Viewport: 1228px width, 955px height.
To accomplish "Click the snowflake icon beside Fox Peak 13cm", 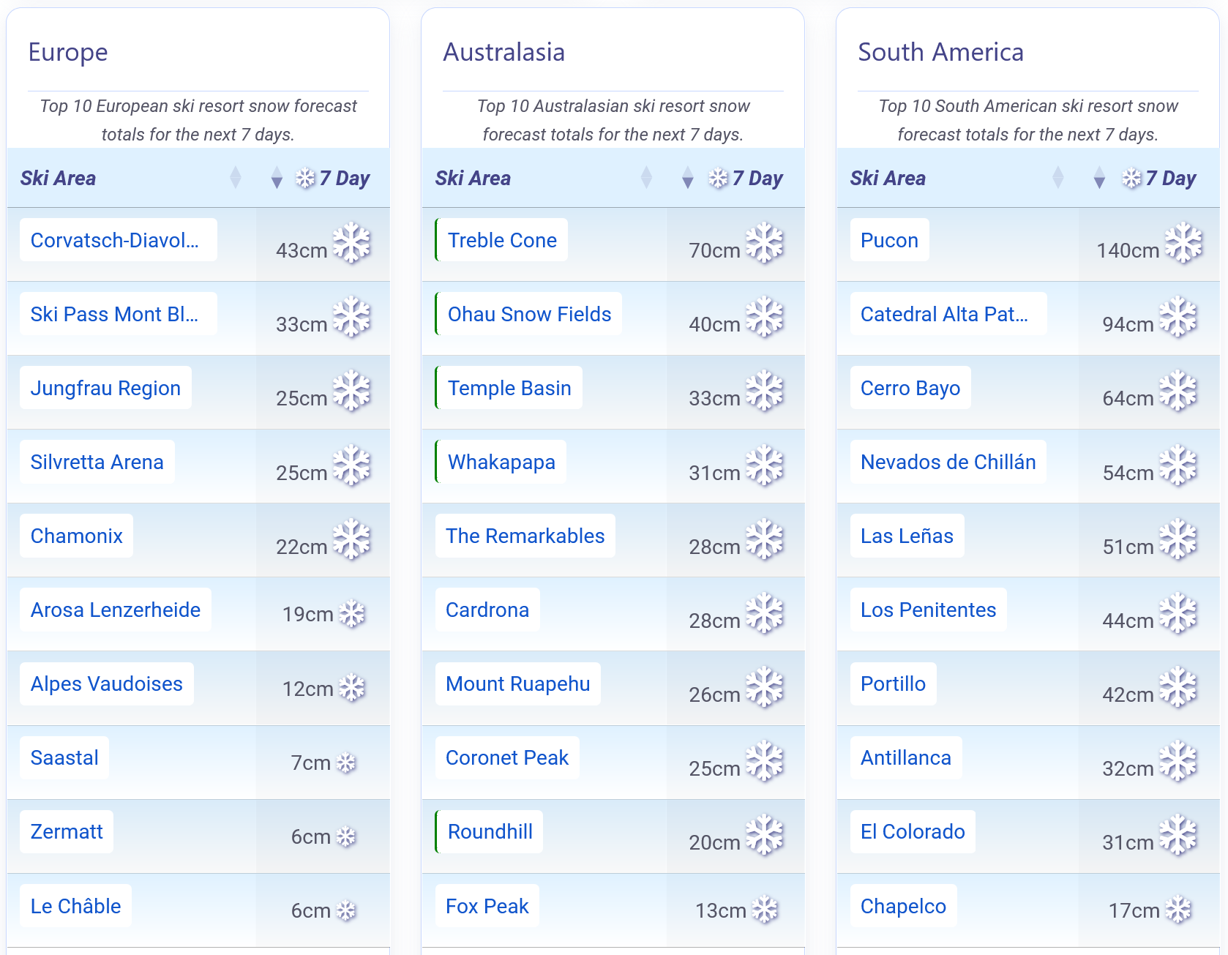I will pyautogui.click(x=765, y=910).
